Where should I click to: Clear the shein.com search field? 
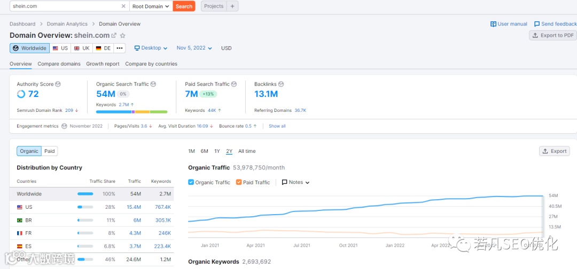(123, 6)
